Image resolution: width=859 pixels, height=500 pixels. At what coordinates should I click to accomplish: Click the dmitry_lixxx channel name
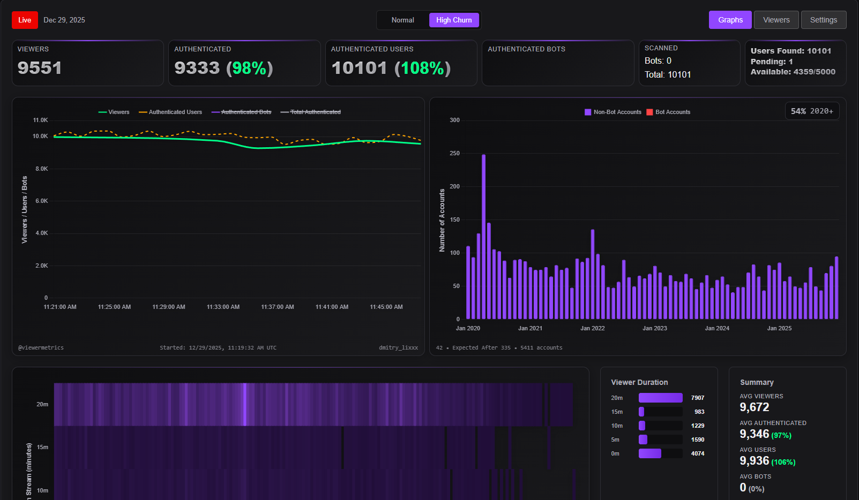pyautogui.click(x=398, y=347)
